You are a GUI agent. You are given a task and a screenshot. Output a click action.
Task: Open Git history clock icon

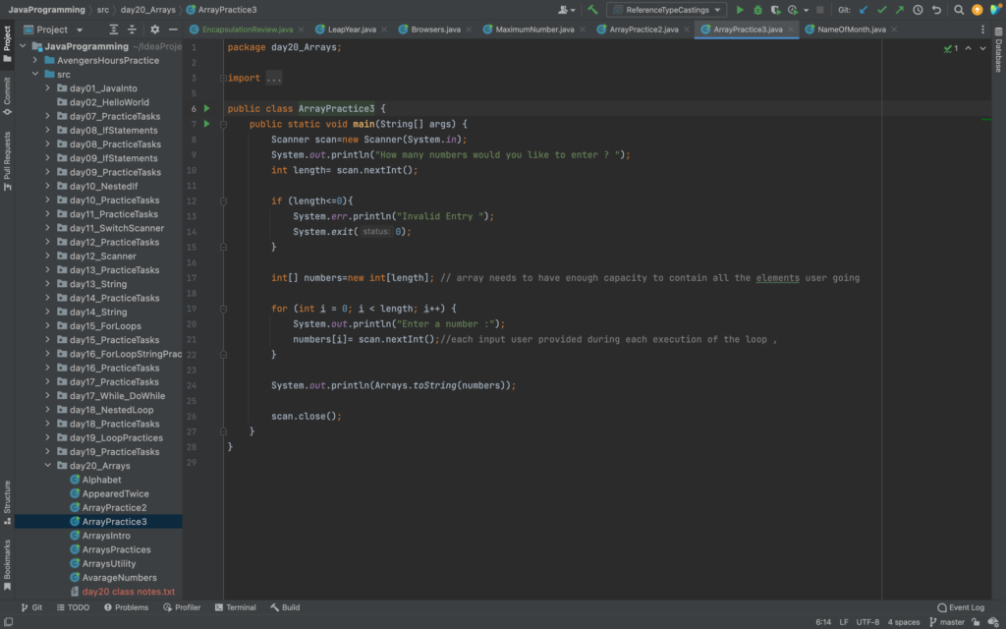coord(917,10)
